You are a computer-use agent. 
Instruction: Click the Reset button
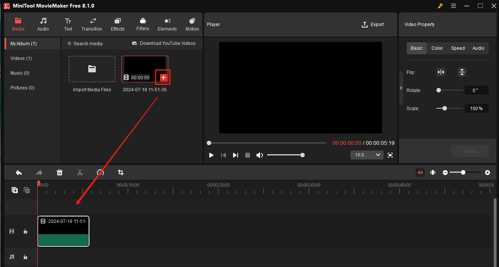470,151
